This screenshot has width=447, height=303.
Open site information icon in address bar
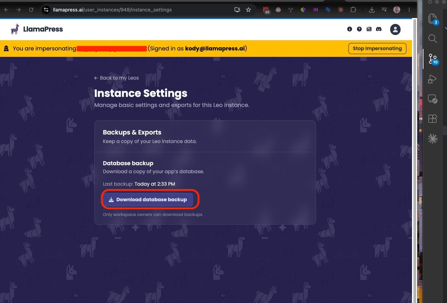[46, 10]
